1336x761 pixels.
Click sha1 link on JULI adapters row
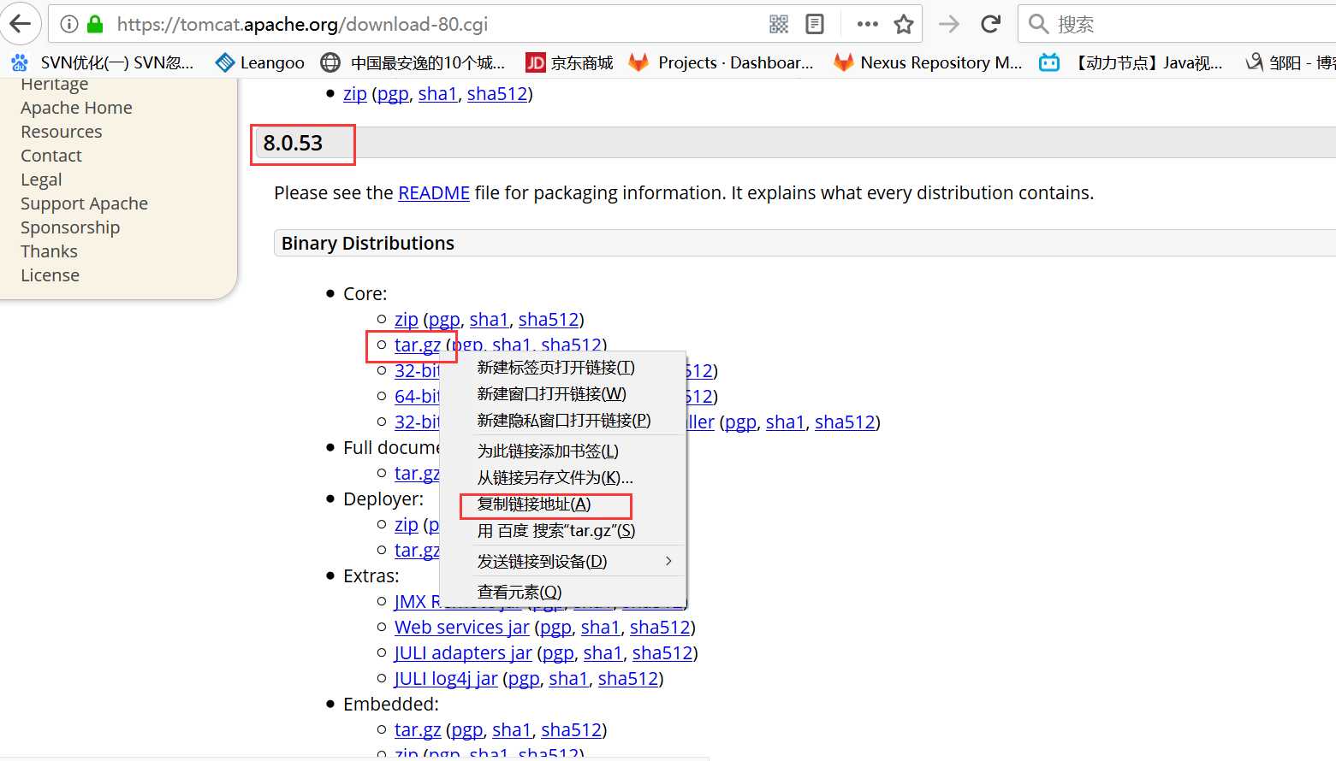[603, 653]
